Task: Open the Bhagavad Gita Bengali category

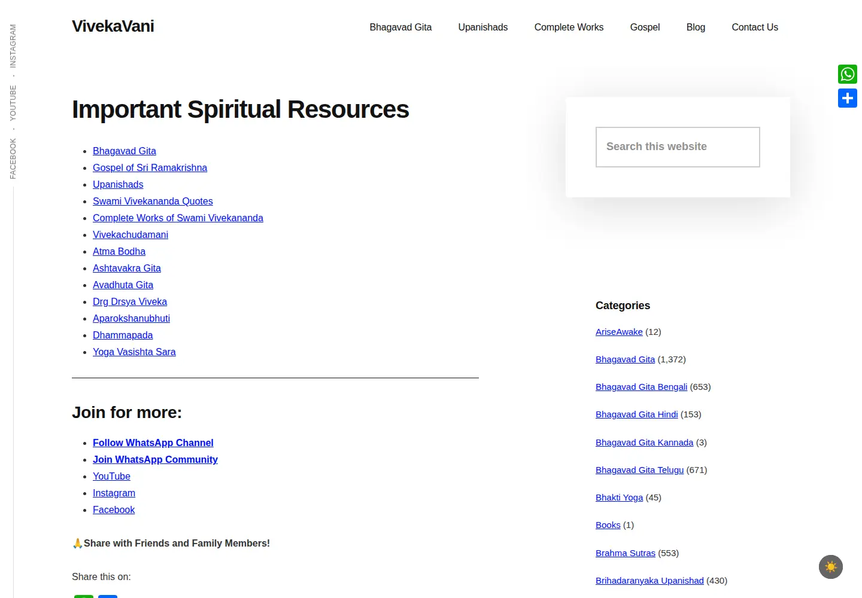Action: pos(641,387)
